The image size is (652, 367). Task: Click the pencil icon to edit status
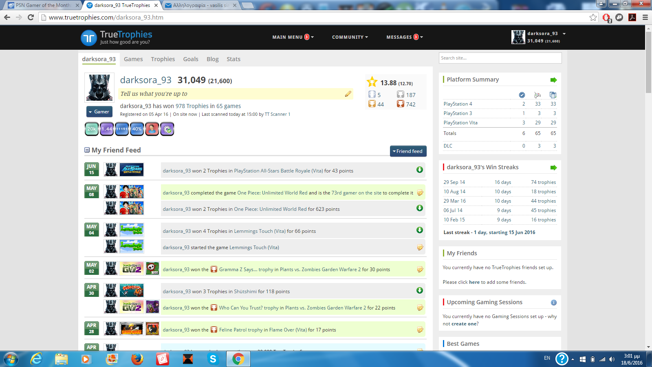pos(348,94)
